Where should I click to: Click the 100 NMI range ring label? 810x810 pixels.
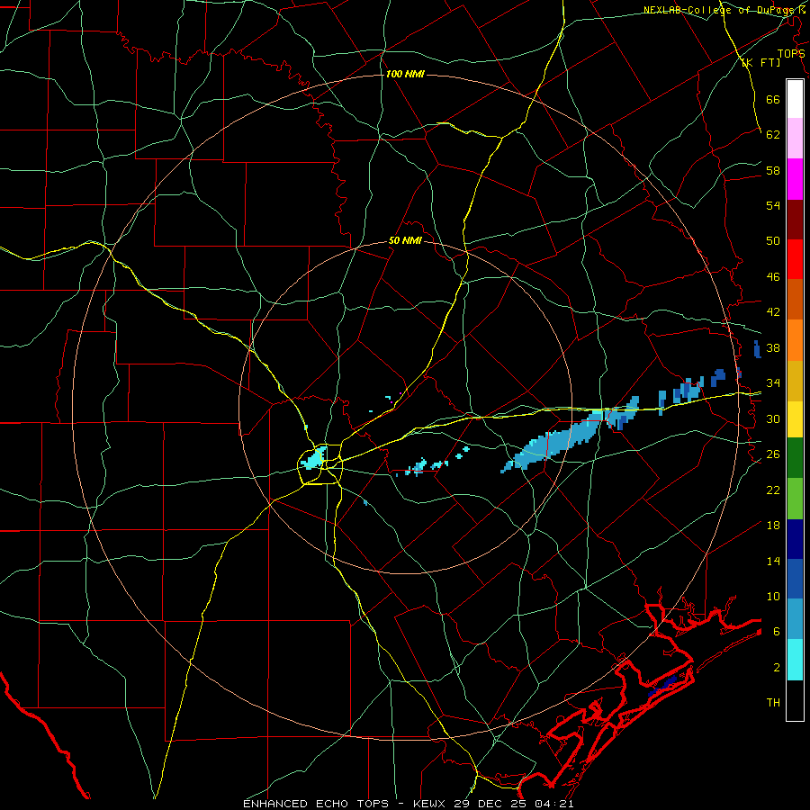tap(405, 74)
